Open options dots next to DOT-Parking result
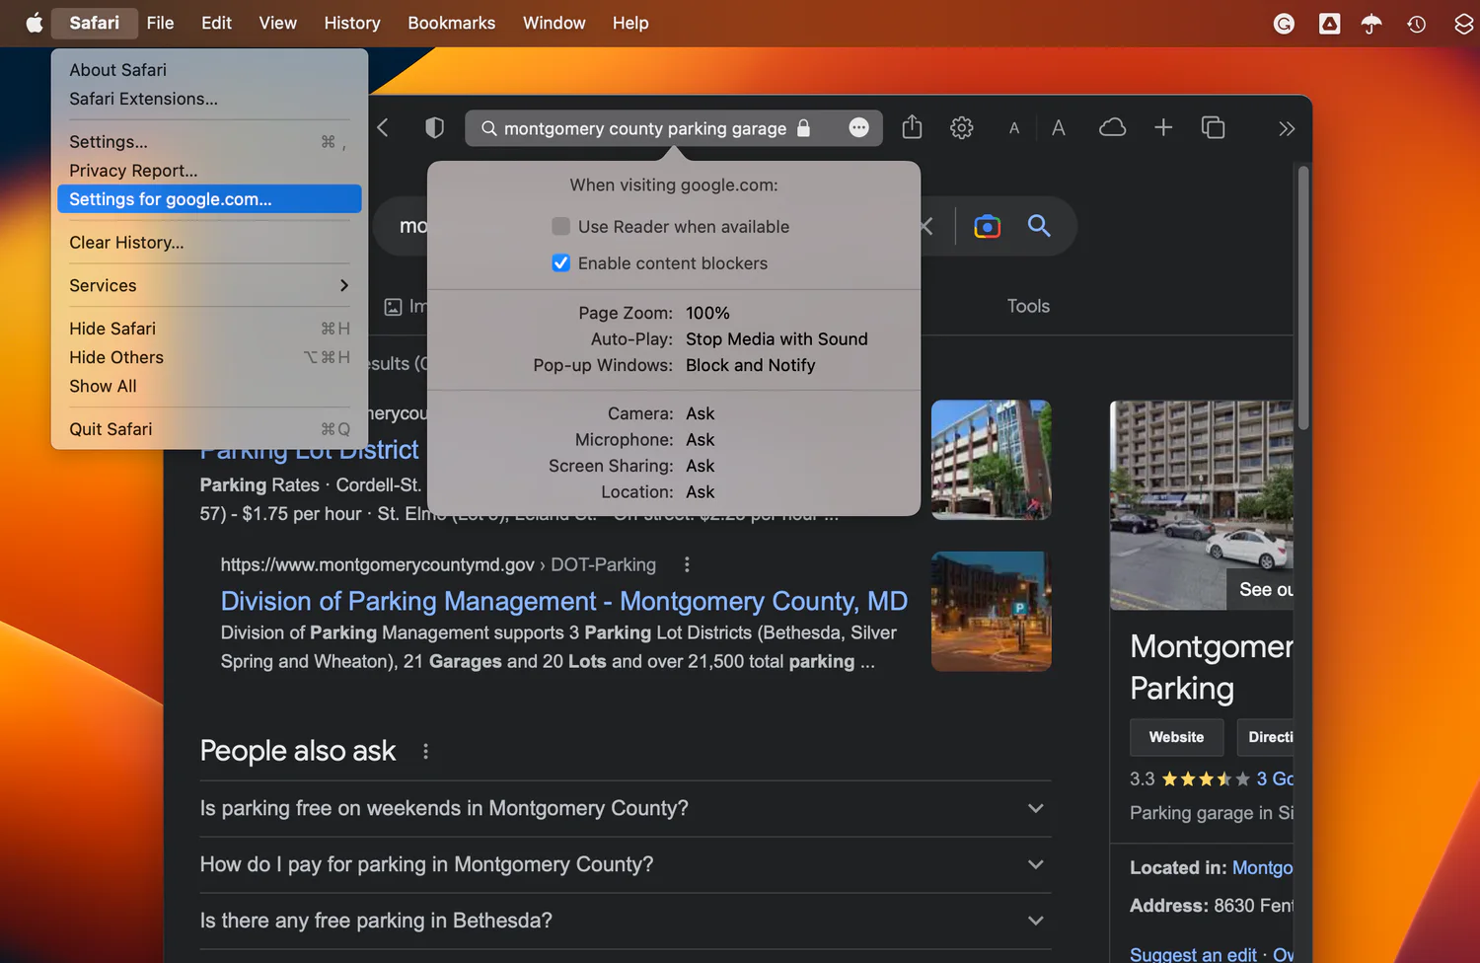 click(x=687, y=565)
